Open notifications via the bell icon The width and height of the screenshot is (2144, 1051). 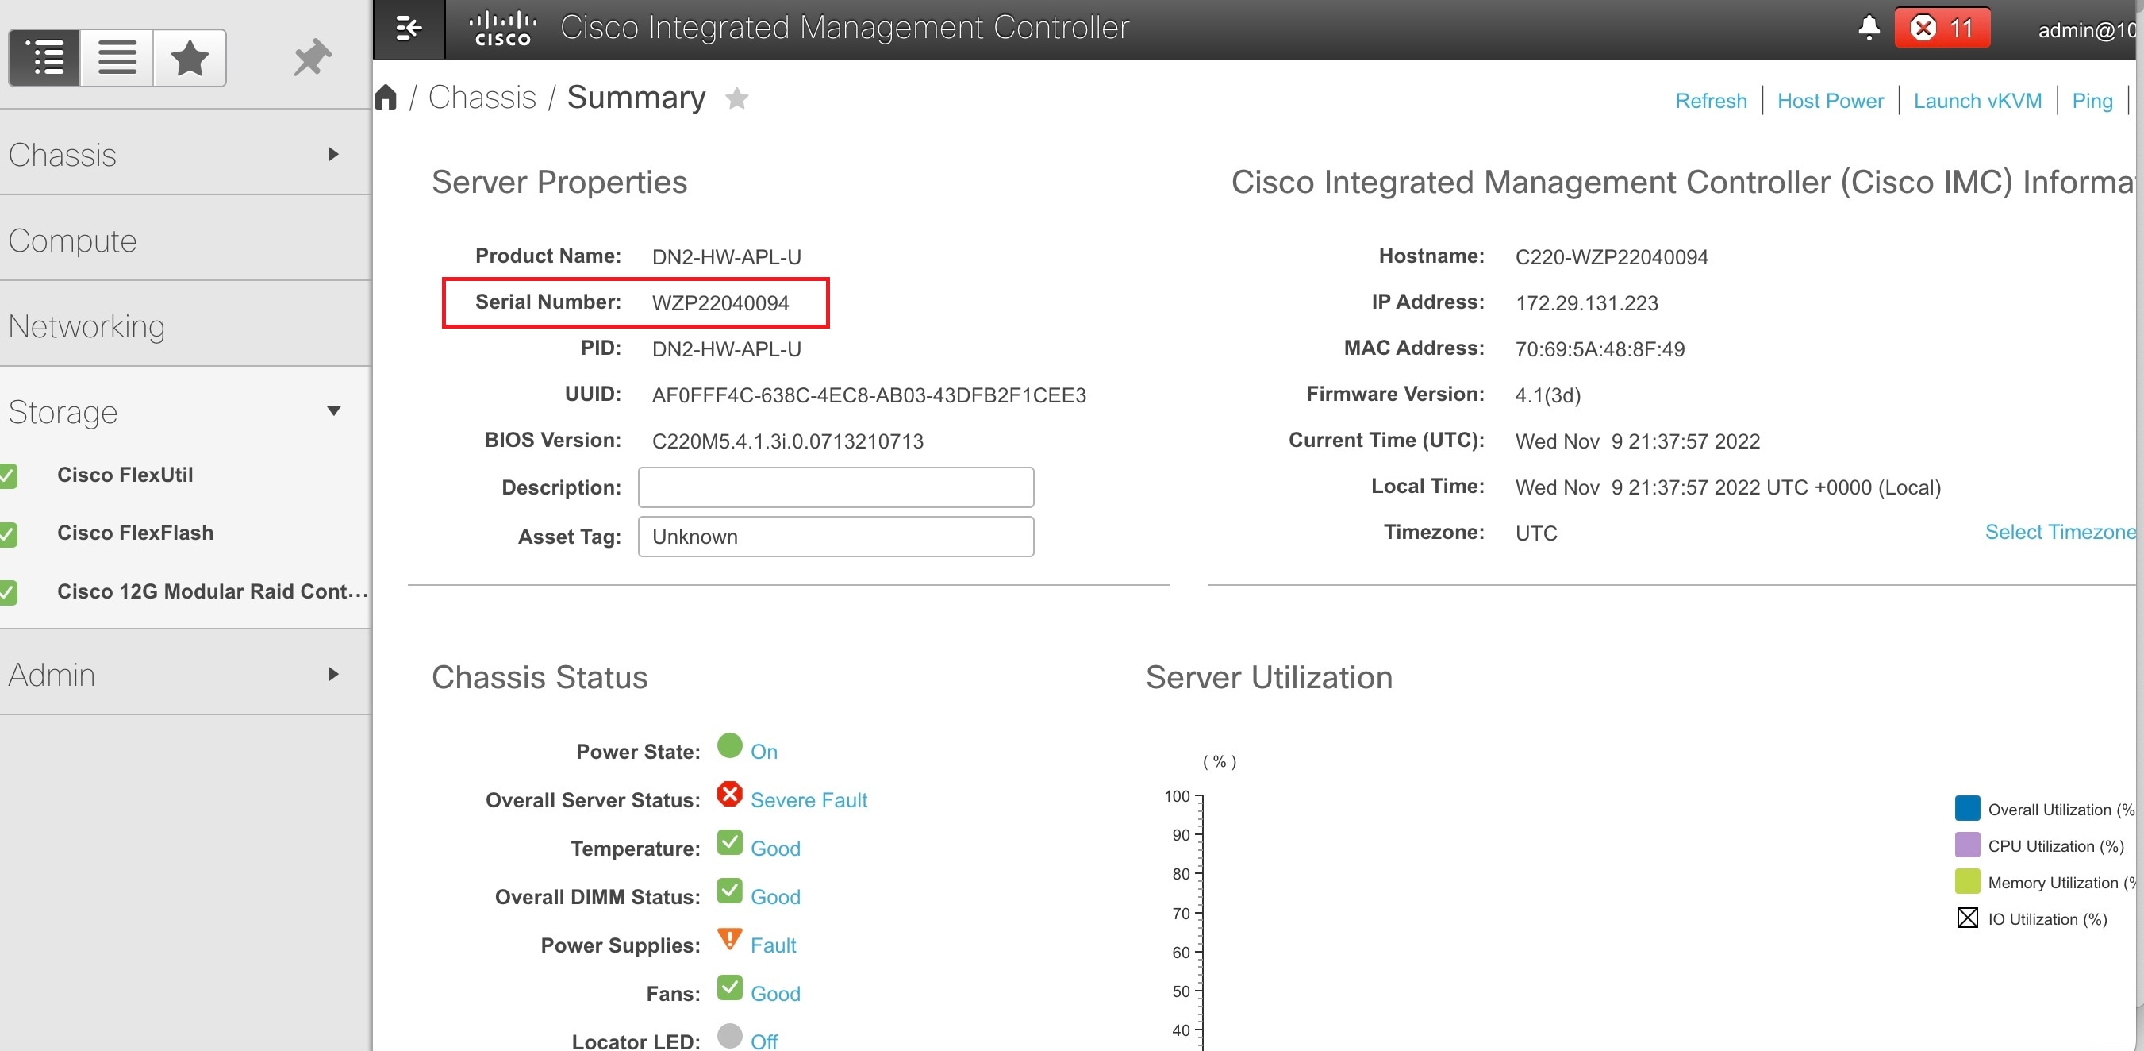1868,28
